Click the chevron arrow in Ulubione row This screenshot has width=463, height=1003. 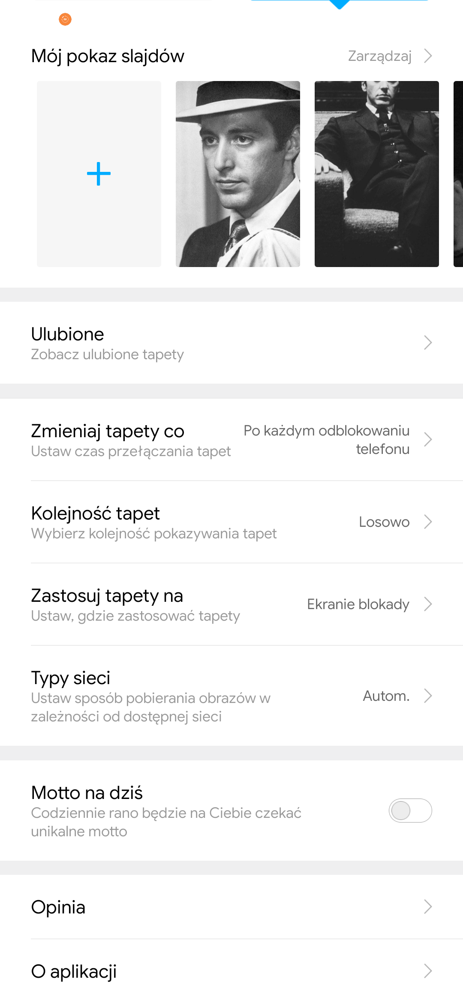coord(427,342)
